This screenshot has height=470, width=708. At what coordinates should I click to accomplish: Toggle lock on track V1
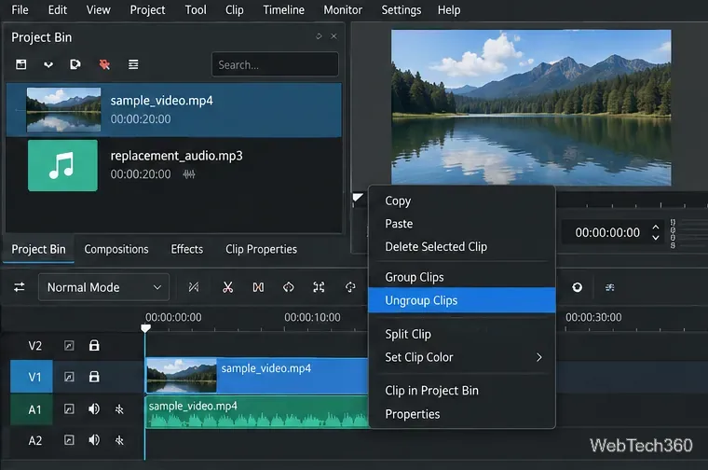[94, 377]
